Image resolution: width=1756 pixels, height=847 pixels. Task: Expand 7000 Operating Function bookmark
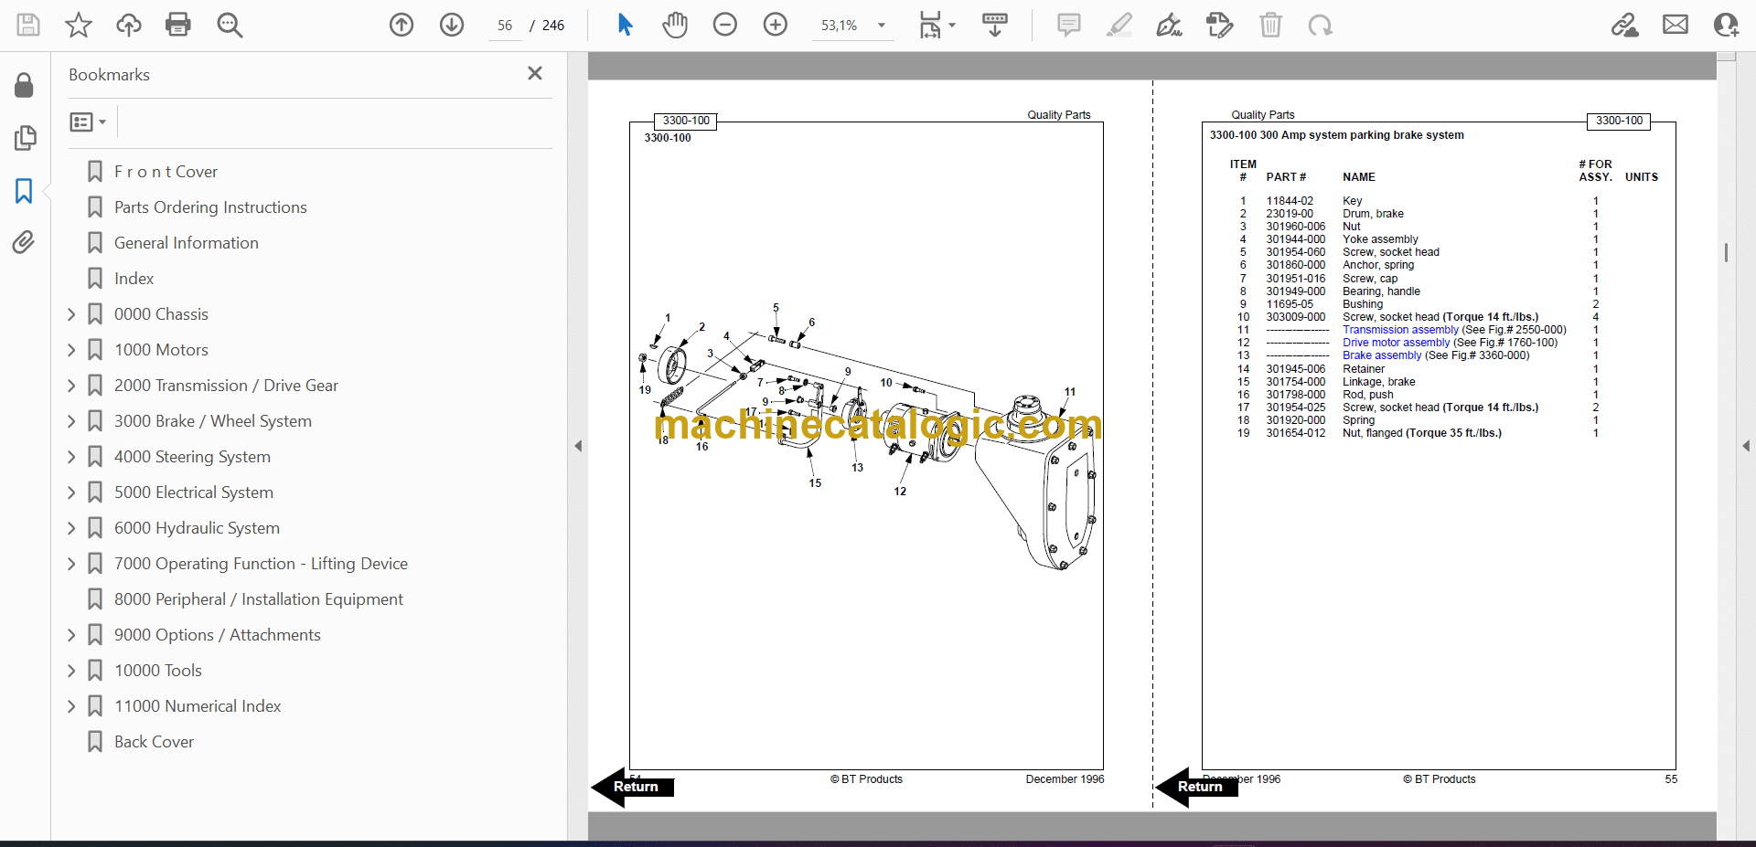tap(71, 564)
